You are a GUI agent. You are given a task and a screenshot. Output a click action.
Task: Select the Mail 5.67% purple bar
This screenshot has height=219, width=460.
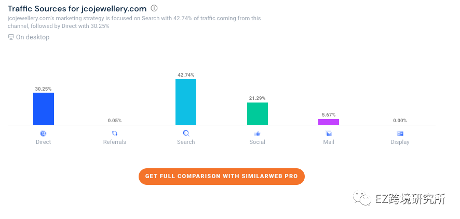pyautogui.click(x=329, y=122)
